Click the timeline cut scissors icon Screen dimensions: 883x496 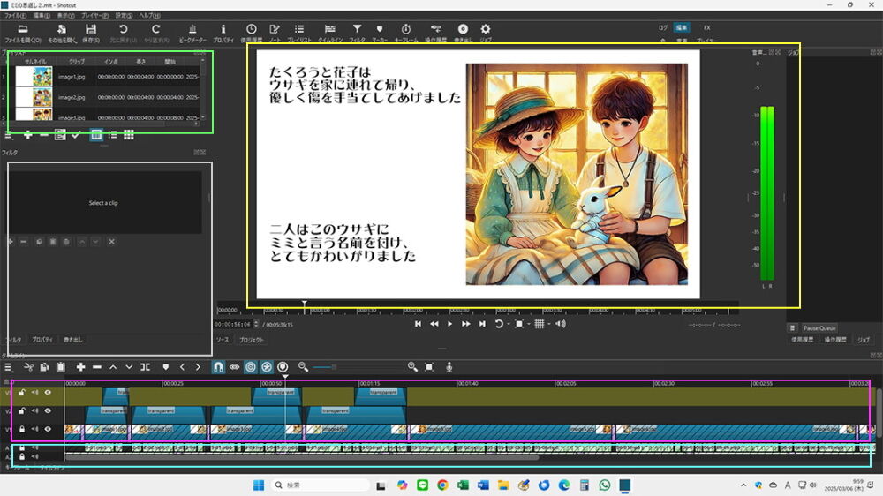coord(29,367)
